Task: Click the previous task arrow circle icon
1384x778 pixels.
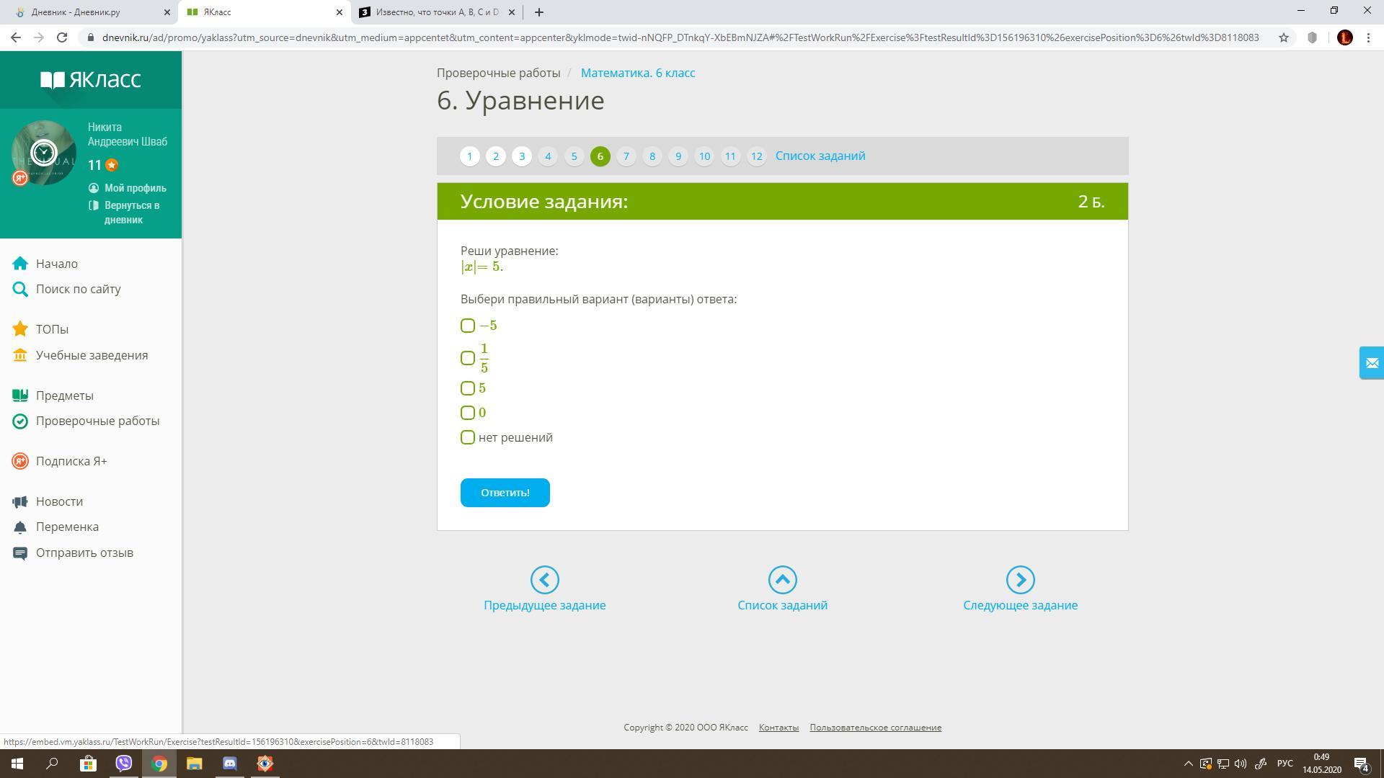Action: click(544, 580)
